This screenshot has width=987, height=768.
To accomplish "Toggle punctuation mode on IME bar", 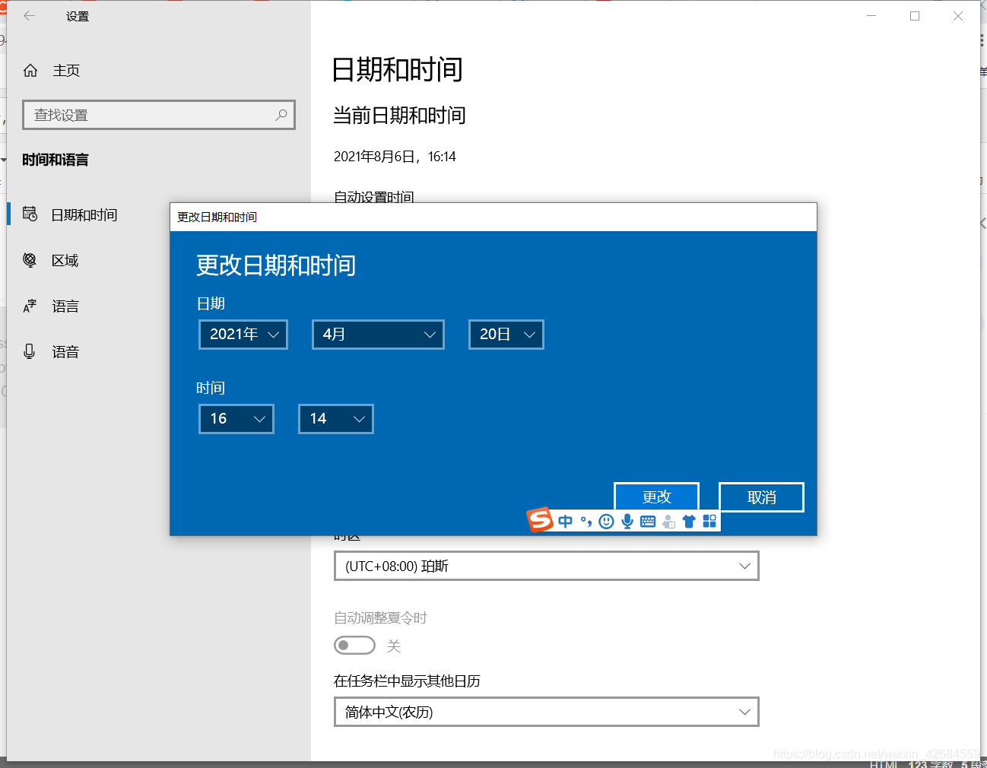I will pos(586,521).
